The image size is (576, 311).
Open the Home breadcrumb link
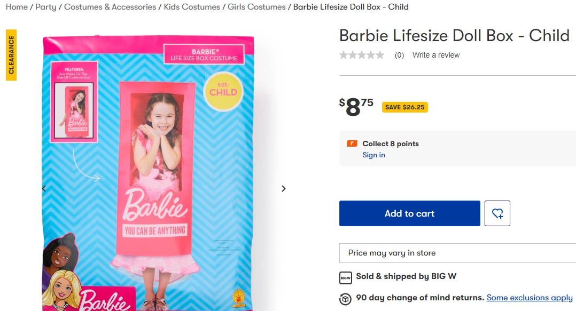pyautogui.click(x=17, y=7)
